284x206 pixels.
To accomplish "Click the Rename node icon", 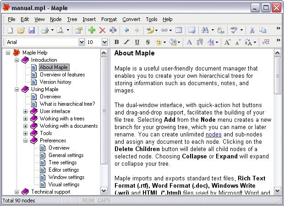I will 113,30.
